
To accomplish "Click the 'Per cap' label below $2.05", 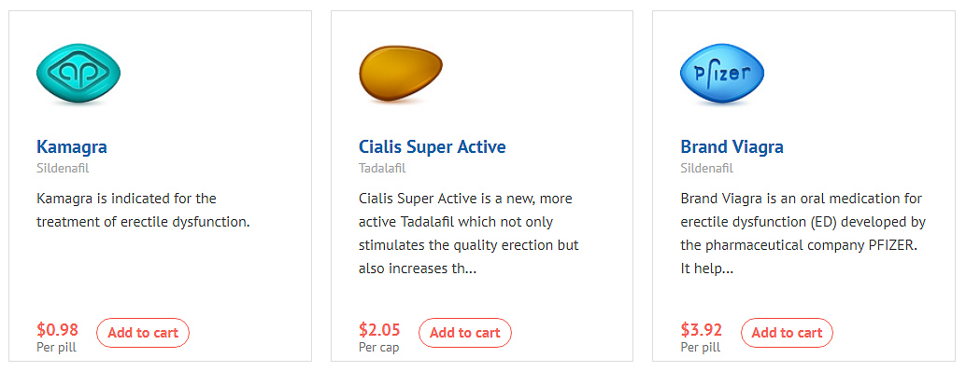I will [x=379, y=348].
